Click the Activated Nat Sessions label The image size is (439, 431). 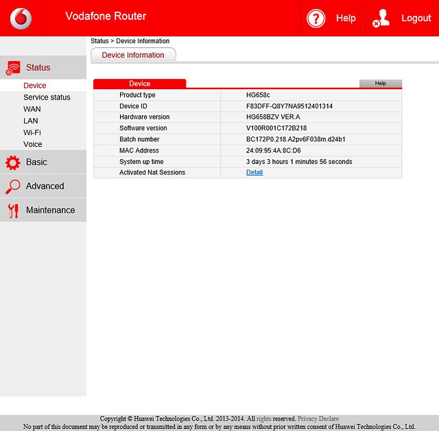pos(152,172)
